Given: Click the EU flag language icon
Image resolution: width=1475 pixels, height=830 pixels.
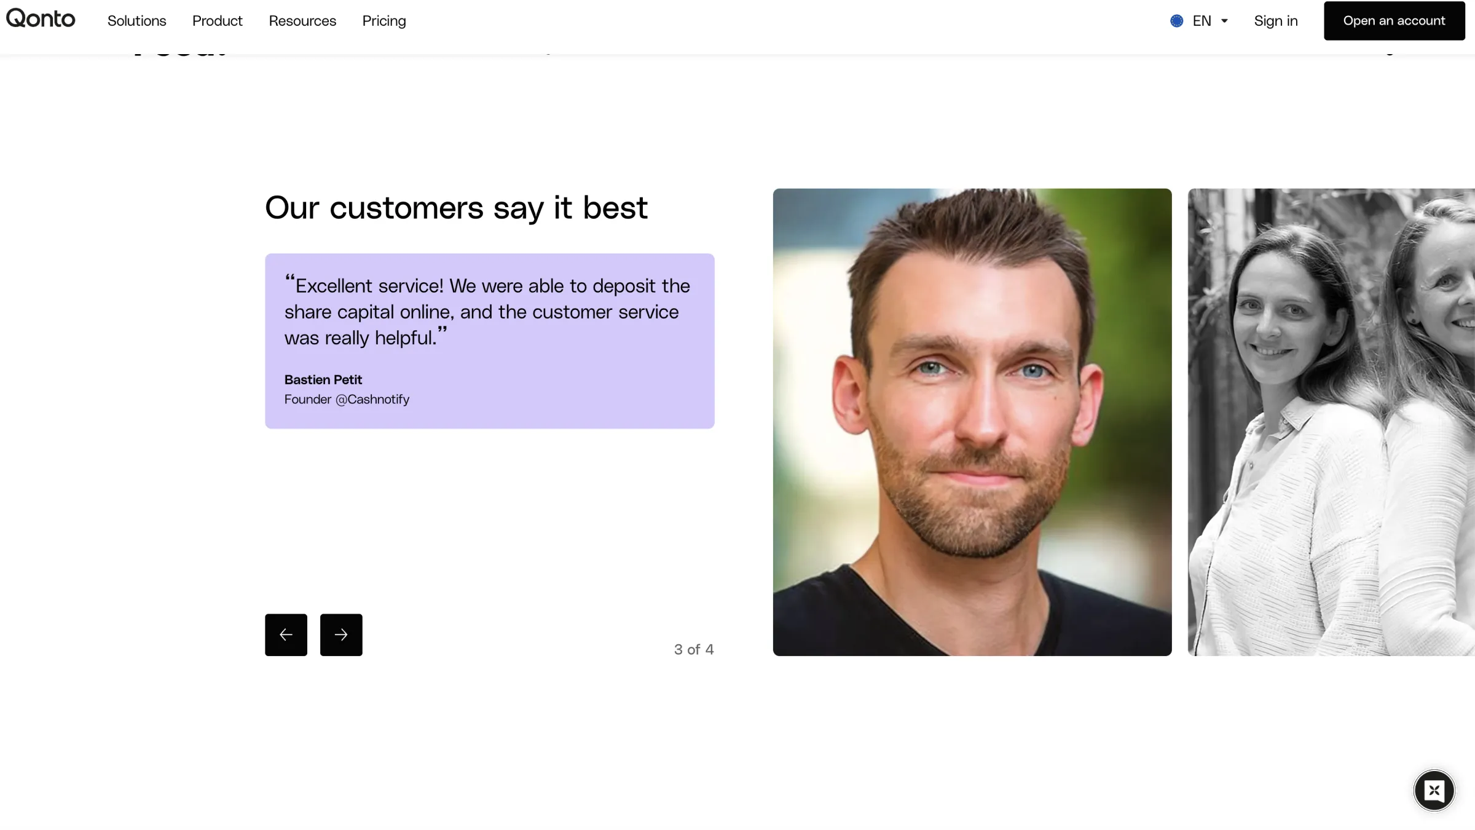Looking at the screenshot, I should point(1176,21).
